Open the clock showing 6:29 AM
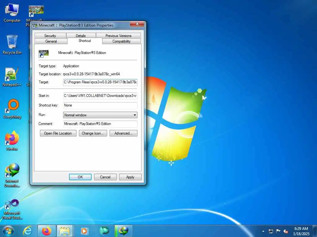Viewport: 317px width, 237px height. point(301,231)
